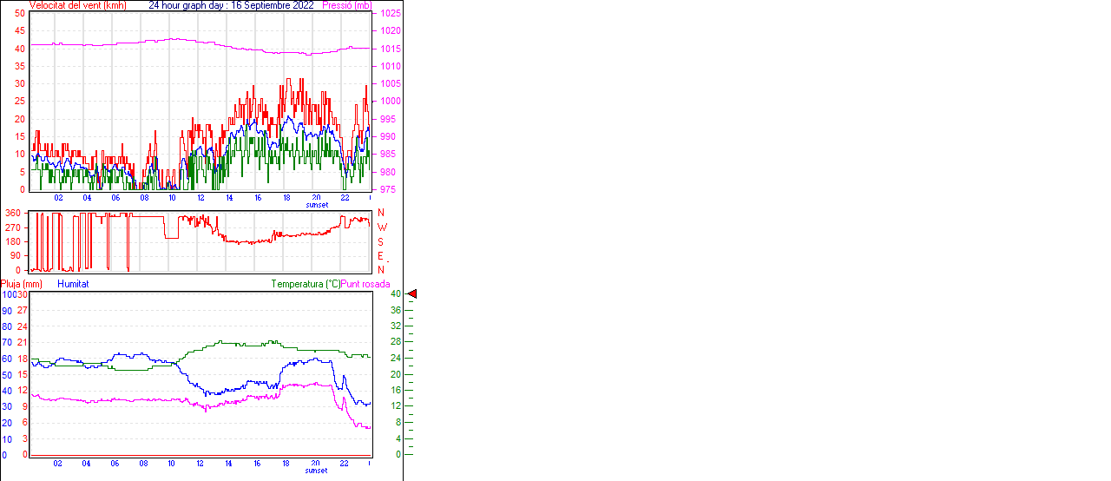Click the 50 wind speed scale value

coord(20,14)
